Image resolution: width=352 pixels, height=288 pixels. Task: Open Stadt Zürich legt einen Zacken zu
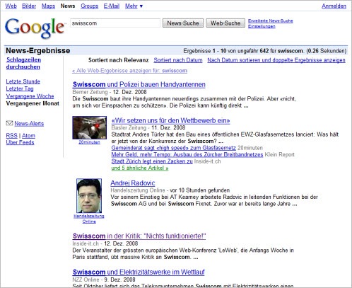(x=152, y=161)
